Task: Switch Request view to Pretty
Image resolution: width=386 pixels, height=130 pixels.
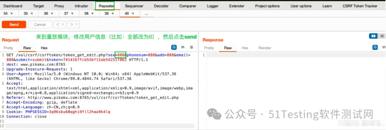Action: coord(8,48)
